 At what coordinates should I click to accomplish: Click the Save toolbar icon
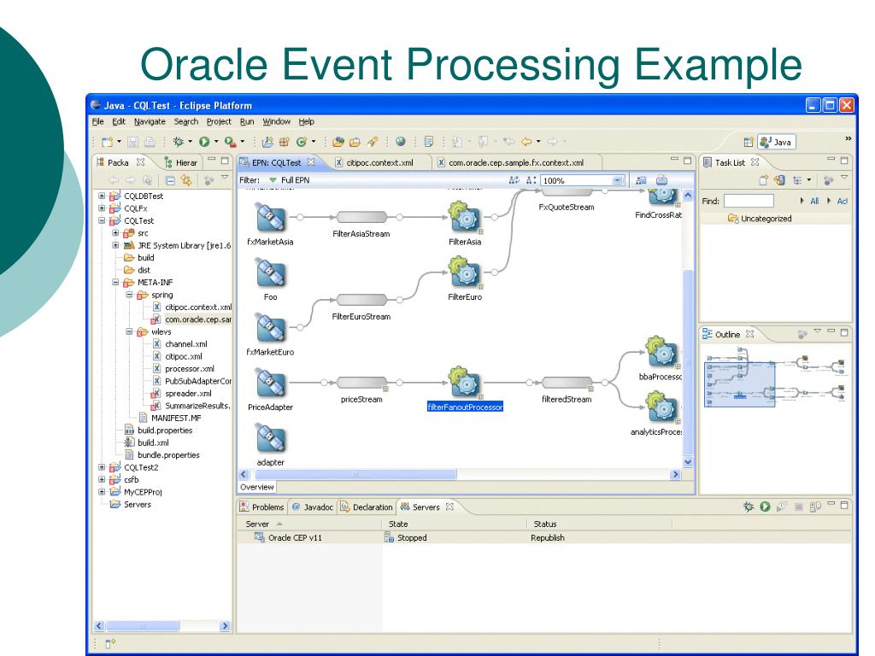point(132,142)
